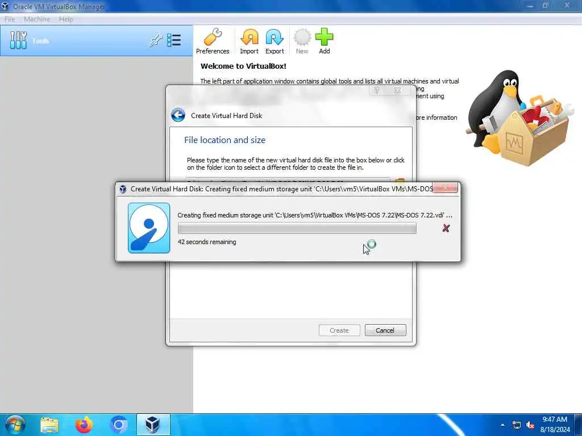The width and height of the screenshot is (582, 436).
Task: Click the VirtualBox taskbar button
Action: [153, 425]
